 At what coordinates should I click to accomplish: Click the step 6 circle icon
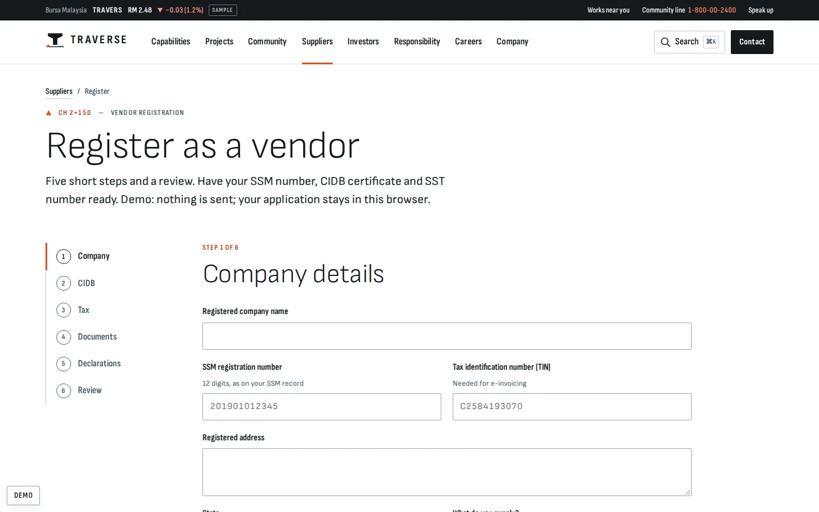pos(63,390)
